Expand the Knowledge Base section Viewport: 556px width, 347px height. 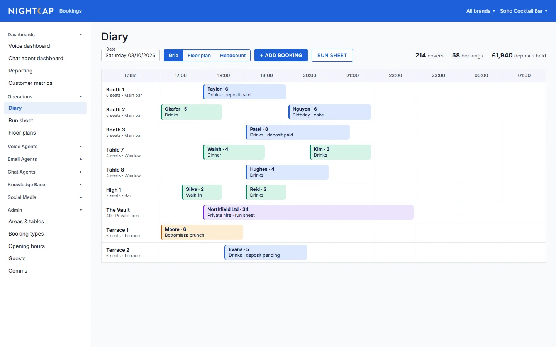[45, 185]
